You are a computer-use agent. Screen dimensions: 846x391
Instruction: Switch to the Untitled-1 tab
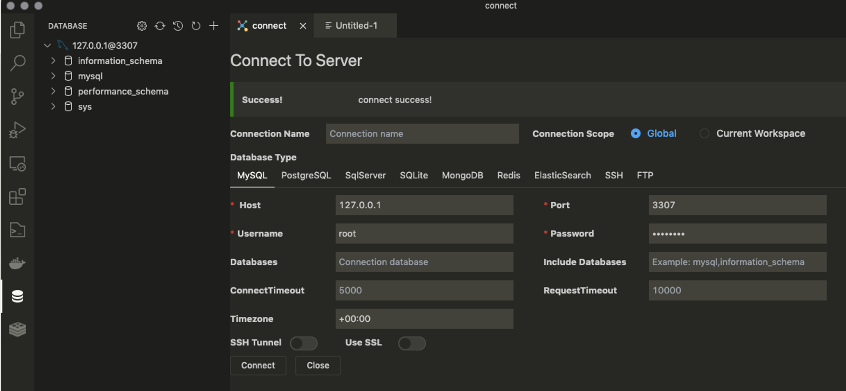pos(355,26)
